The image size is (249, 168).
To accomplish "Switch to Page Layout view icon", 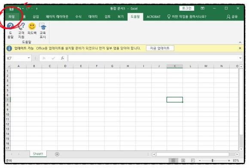I will [x=183, y=160].
